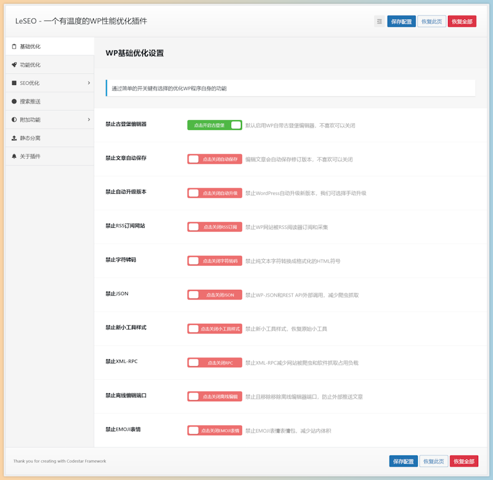
Task: Click description mentioning WP-JSON和REST API
Action: tap(302, 295)
